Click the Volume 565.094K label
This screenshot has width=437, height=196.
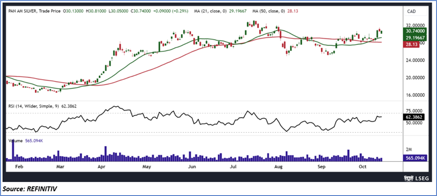(25, 141)
